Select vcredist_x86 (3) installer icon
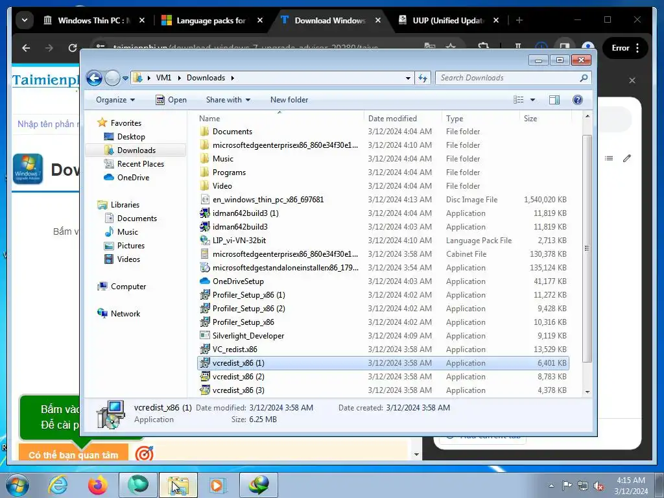Screen dimensions: 664x498 pyautogui.click(x=204, y=390)
